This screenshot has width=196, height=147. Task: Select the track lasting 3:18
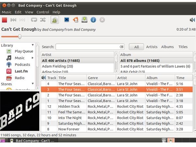[117, 101]
